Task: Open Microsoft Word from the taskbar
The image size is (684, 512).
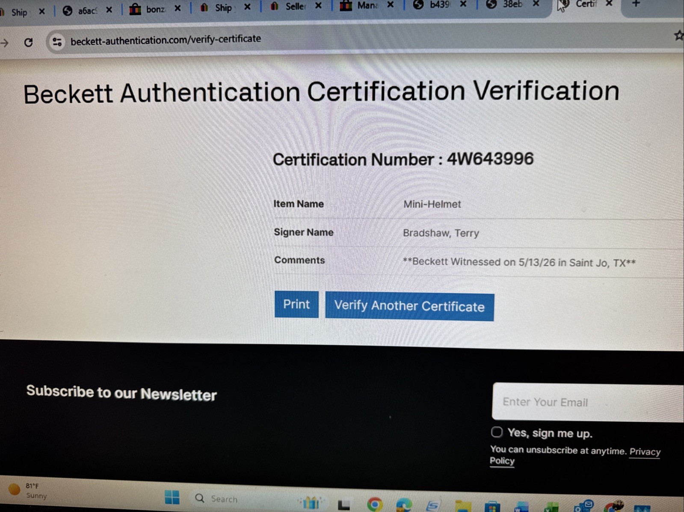Action: pyautogui.click(x=521, y=507)
